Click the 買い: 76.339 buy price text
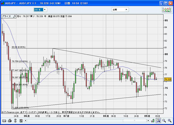The height and width of the screenshot is (125, 174). pos(37,16)
